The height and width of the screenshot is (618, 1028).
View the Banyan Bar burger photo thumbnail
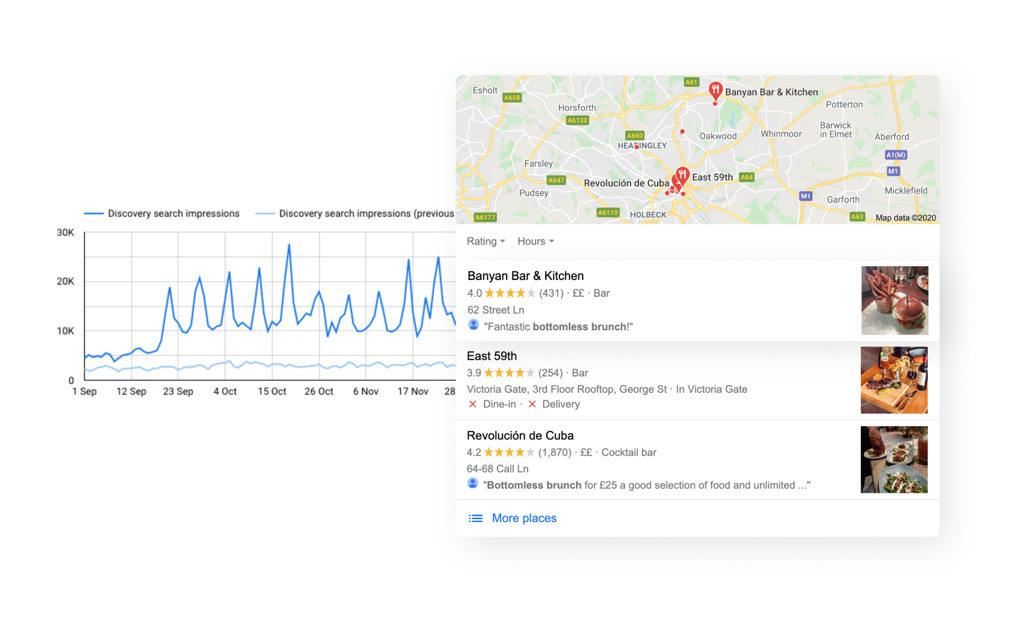coord(895,300)
